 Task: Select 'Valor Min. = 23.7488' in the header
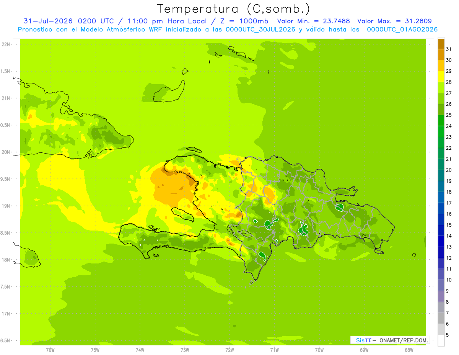[313, 21]
